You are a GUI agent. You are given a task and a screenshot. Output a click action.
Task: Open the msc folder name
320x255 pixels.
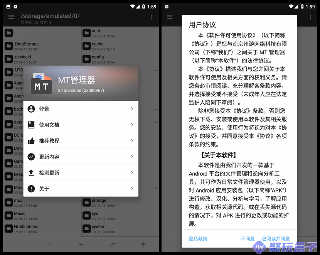(x=18, y=200)
